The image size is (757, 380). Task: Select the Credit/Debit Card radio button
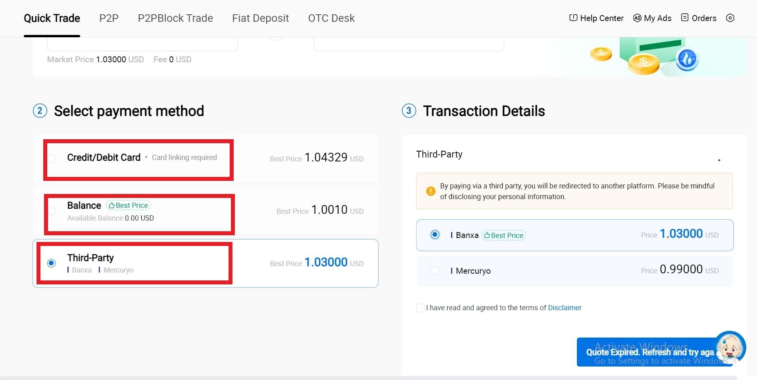[52, 158]
